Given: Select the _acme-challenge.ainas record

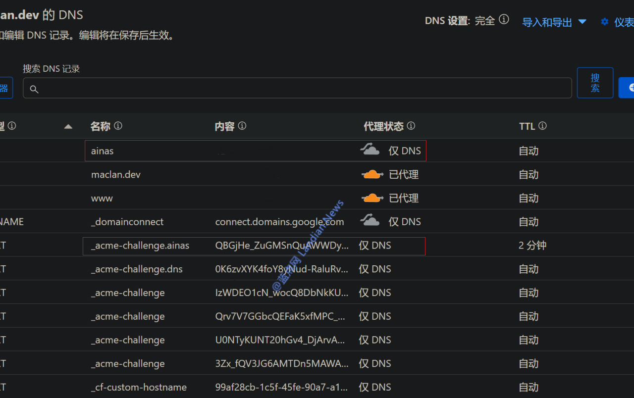Looking at the screenshot, I should click(x=140, y=246).
